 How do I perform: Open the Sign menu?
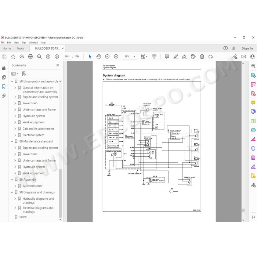tap(24, 43)
